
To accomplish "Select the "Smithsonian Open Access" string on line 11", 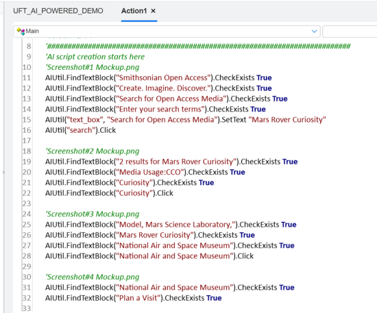I will (163, 77).
